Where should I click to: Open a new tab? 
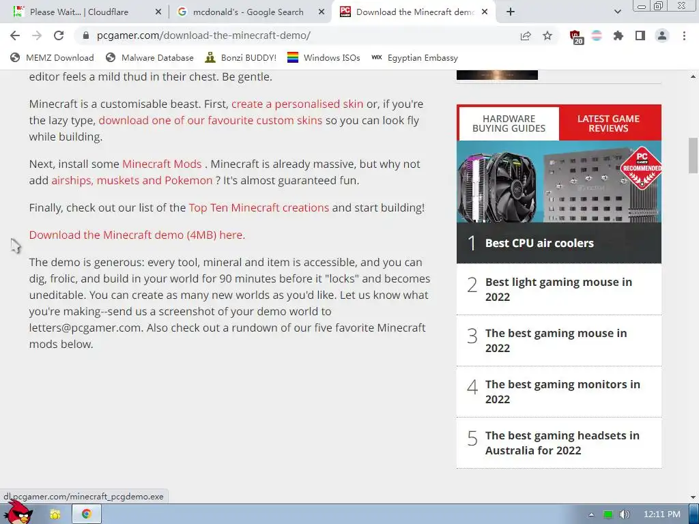[511, 12]
